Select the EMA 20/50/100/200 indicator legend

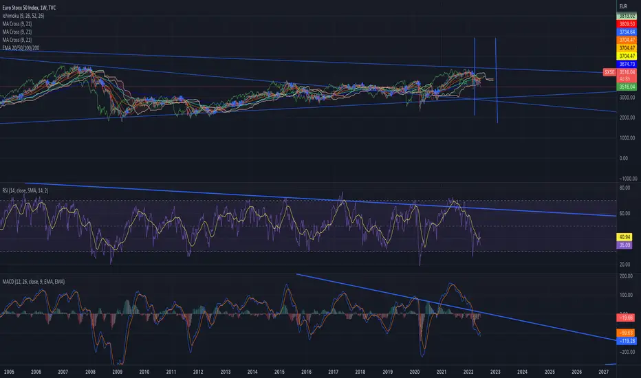pyautogui.click(x=21, y=48)
